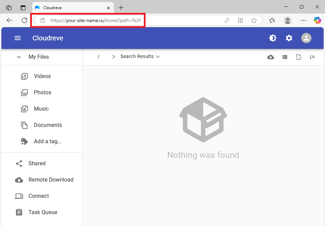Screen dimensions: 325x226
Task: Add this page to favorites star
Action: [254, 20]
